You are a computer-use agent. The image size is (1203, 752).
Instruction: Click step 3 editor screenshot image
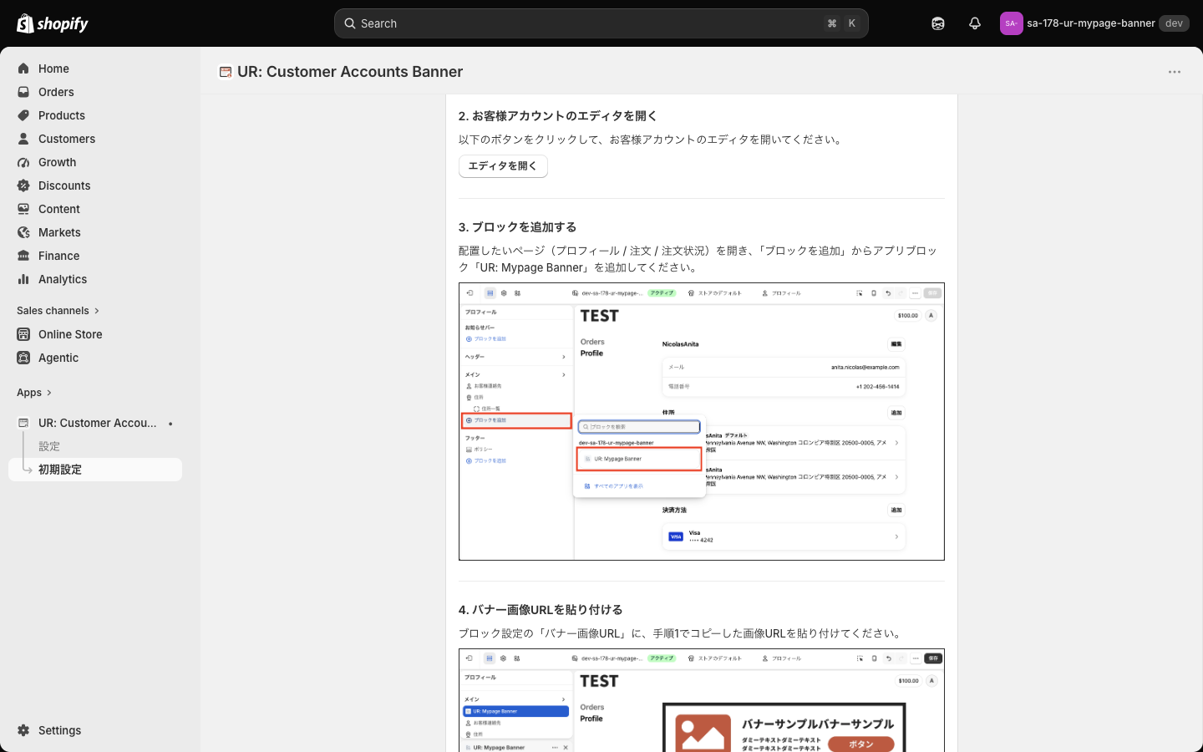[702, 421]
